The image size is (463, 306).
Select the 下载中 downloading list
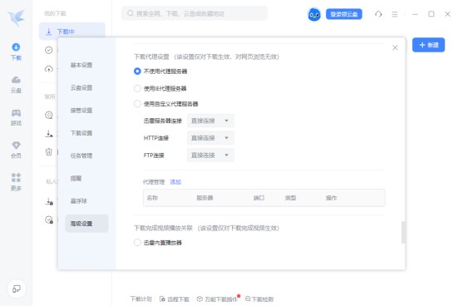point(72,32)
